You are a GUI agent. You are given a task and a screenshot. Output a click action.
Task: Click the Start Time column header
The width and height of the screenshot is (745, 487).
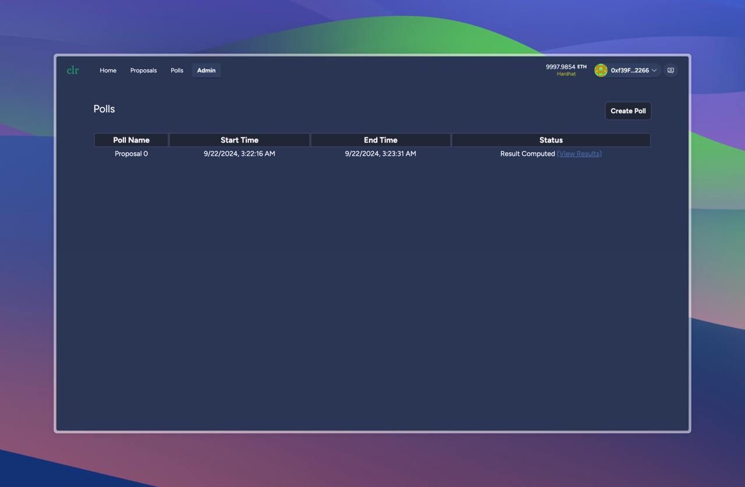click(x=239, y=140)
